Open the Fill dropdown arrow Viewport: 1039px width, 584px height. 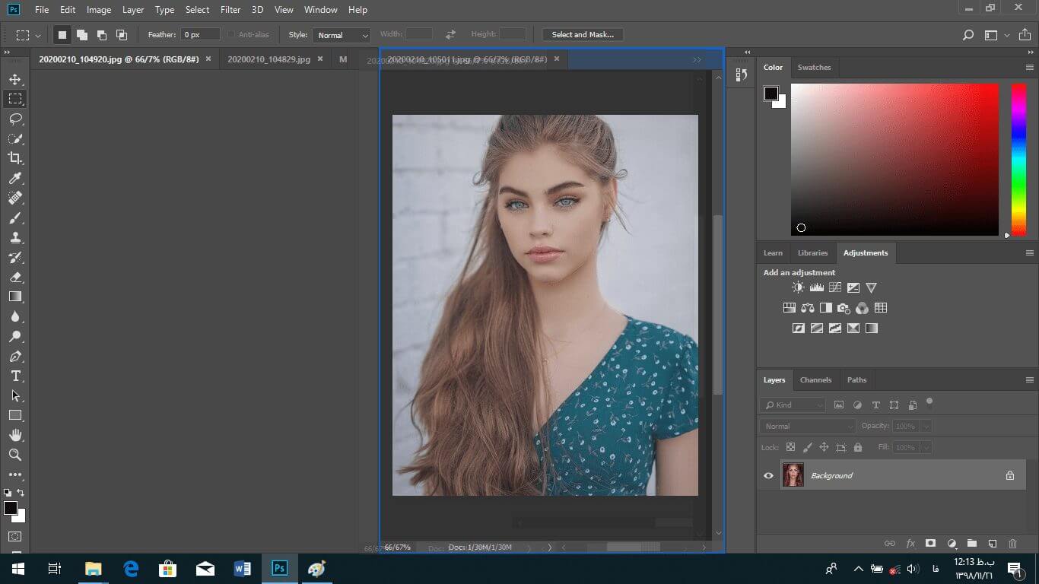[x=926, y=447]
